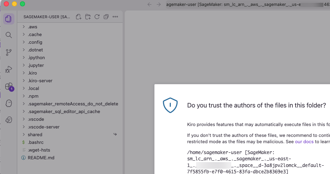Click the window title command center field
Image resolution: width=330 pixels, height=174 pixels.
pyautogui.click(x=247, y=5)
